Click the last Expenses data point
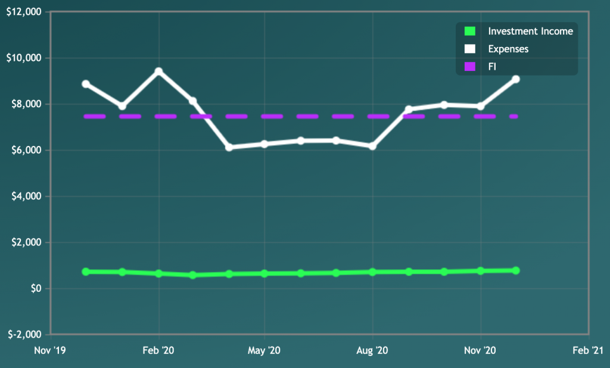Viewport: 610px width, 368px height. (516, 79)
